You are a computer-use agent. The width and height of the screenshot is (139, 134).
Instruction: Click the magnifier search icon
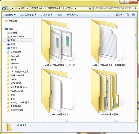[x=135, y=8]
